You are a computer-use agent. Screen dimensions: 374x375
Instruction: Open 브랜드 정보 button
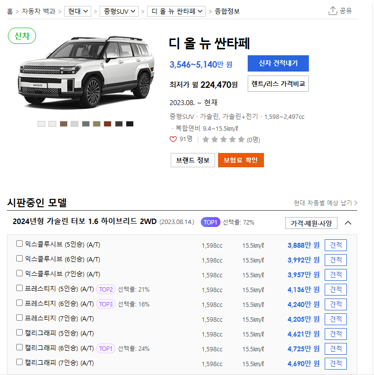click(x=193, y=160)
